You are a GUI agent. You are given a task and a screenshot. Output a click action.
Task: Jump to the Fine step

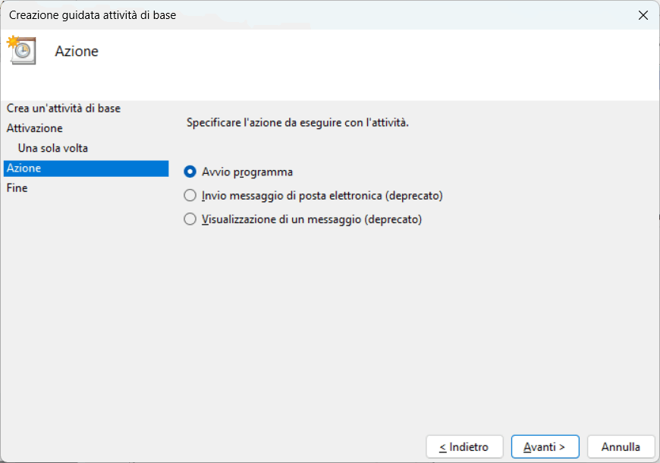pos(17,187)
